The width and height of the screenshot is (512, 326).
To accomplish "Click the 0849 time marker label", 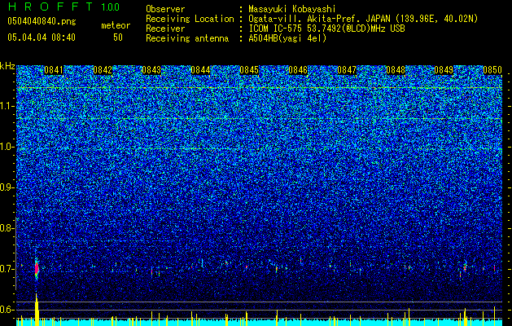I will 444,70.
